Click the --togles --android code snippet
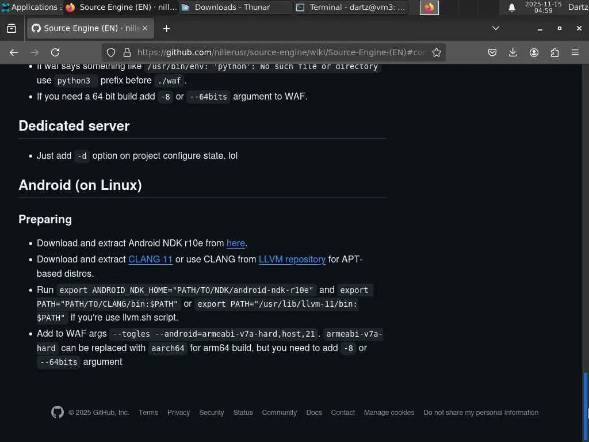 (x=214, y=334)
